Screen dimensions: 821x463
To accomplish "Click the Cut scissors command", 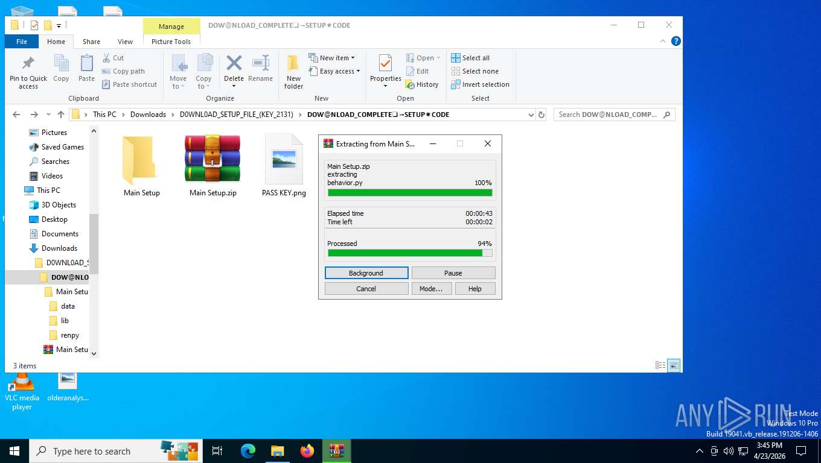I will 113,58.
